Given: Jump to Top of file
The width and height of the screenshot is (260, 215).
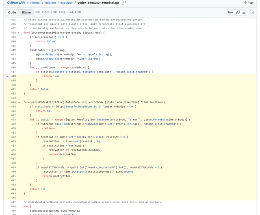Looking at the screenshot, I should (248, 3).
